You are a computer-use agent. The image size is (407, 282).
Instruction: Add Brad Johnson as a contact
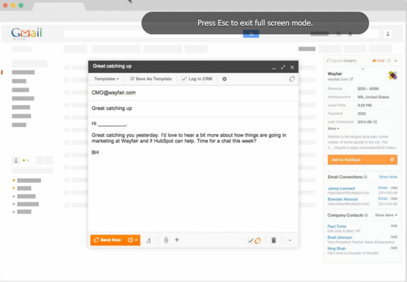point(394,237)
